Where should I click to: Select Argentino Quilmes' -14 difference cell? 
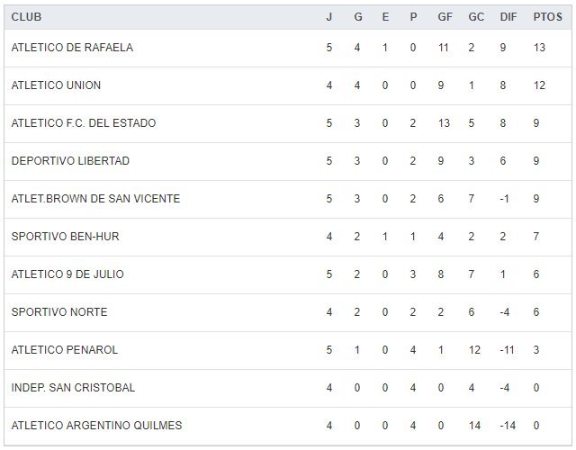click(x=507, y=426)
